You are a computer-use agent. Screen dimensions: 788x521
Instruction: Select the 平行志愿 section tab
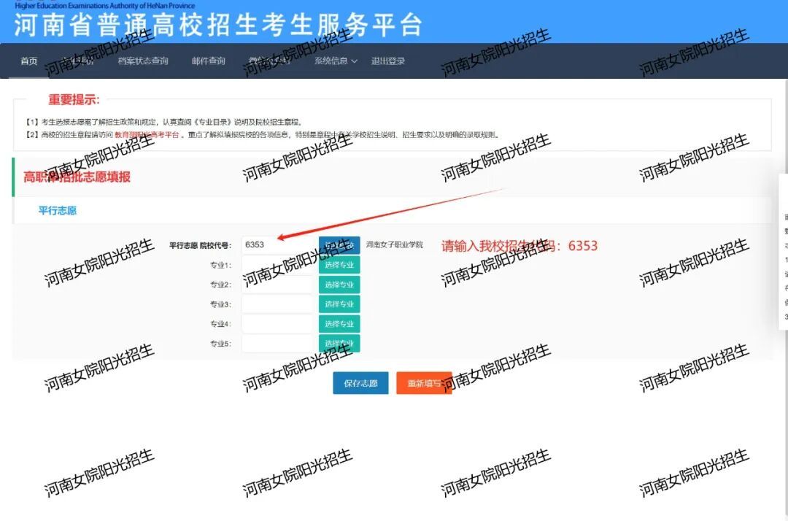[x=58, y=211]
